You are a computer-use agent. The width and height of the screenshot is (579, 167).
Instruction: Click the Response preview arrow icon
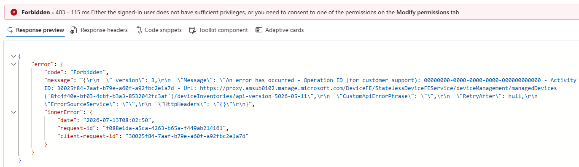click(x=10, y=30)
